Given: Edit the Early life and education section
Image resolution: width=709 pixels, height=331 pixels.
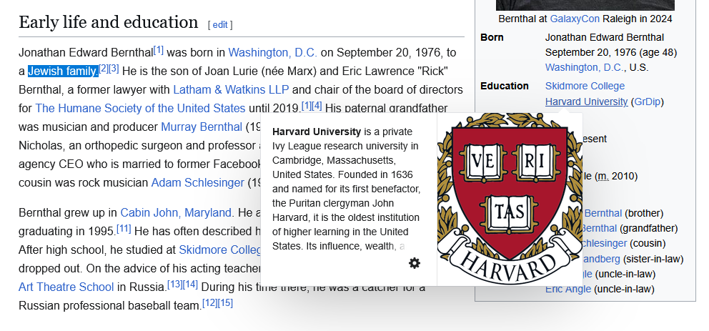Looking at the screenshot, I should tap(219, 25).
